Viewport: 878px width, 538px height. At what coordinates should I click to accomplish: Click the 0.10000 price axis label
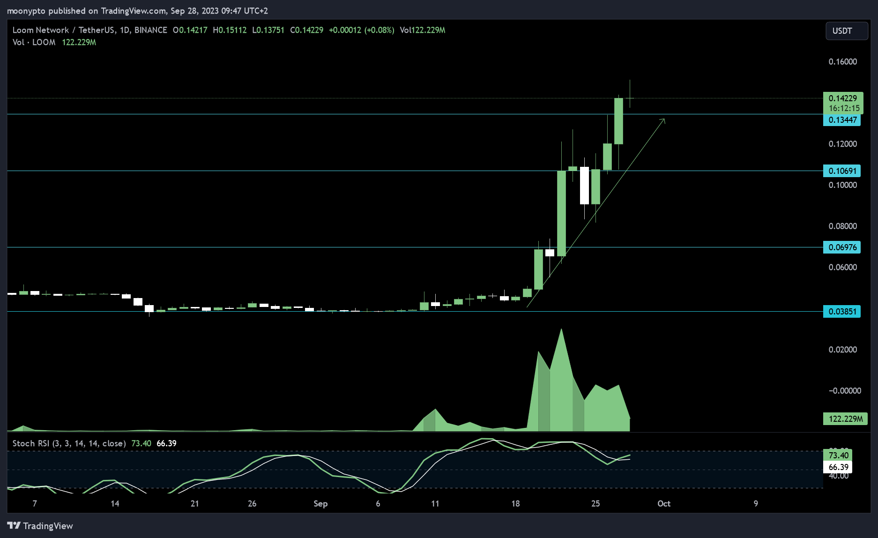pyautogui.click(x=842, y=185)
